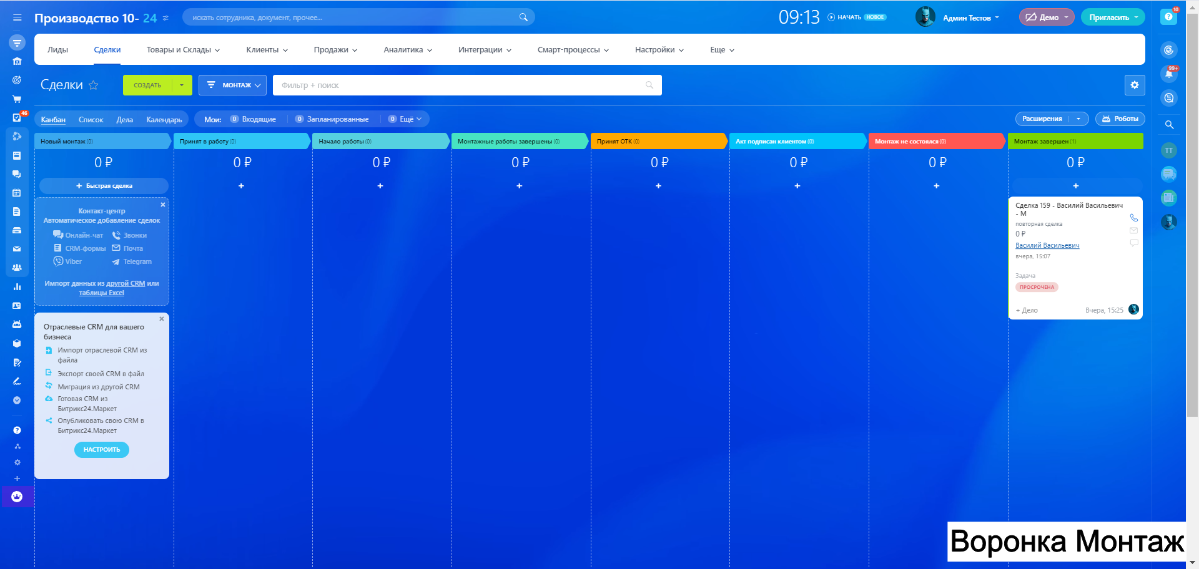Open the bar chart icon in left sidebar
This screenshot has width=1199, height=569.
(17, 287)
